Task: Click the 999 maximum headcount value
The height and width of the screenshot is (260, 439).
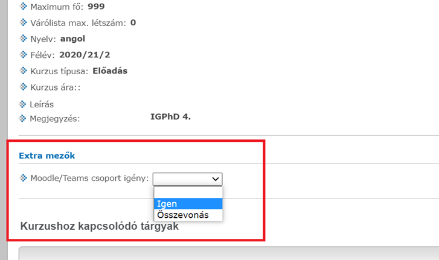Action: (96, 7)
